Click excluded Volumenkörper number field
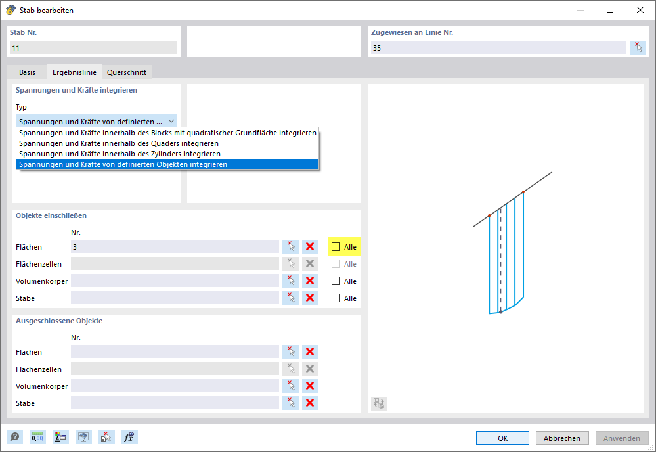The image size is (656, 452). (x=175, y=386)
